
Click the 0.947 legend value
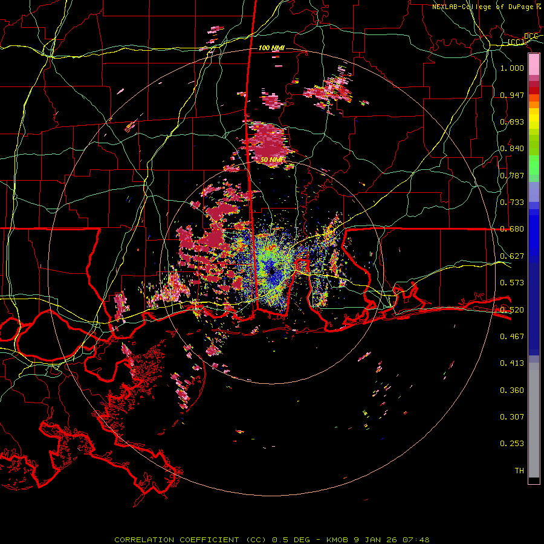512,95
